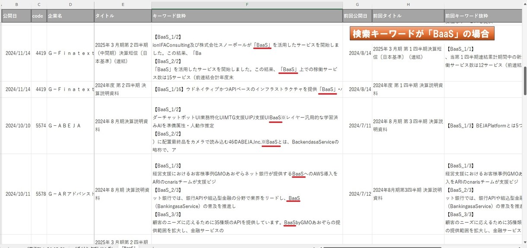The image size is (527, 248).
Task: Select code cell 5578
Action: coord(39,194)
